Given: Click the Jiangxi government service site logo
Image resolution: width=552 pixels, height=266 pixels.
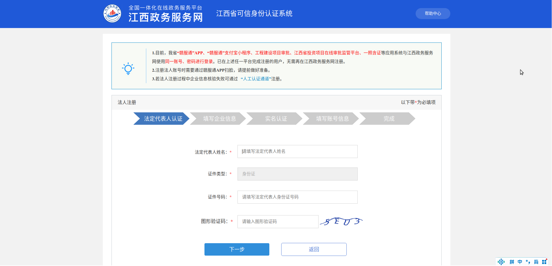Looking at the screenshot, I should pos(112,14).
